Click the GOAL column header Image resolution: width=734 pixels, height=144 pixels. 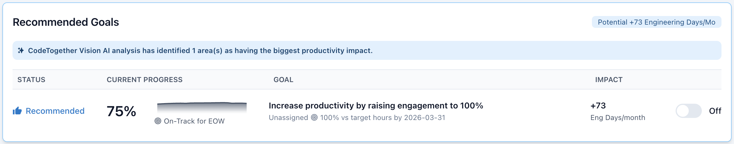[283, 80]
